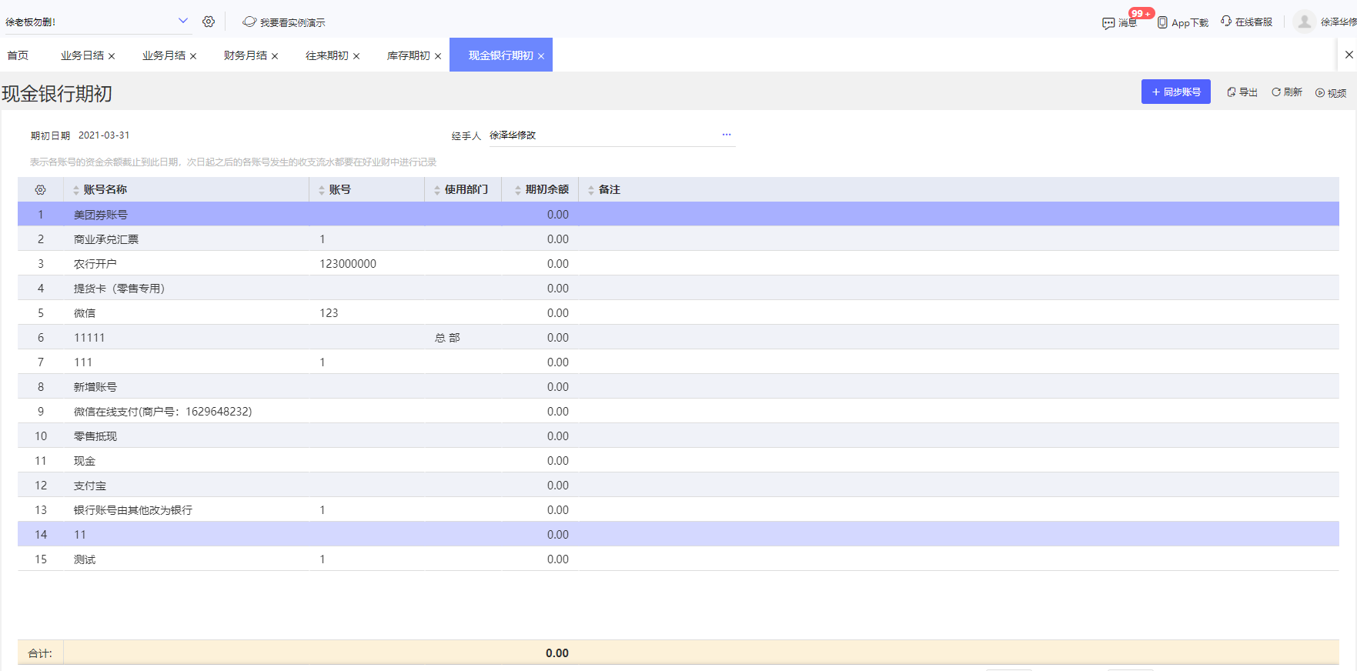The width and height of the screenshot is (1357, 671).
Task: Switch to the 首页 tab
Action: coord(18,55)
